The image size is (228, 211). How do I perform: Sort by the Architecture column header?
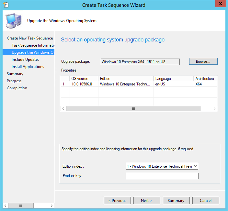coord(206,78)
